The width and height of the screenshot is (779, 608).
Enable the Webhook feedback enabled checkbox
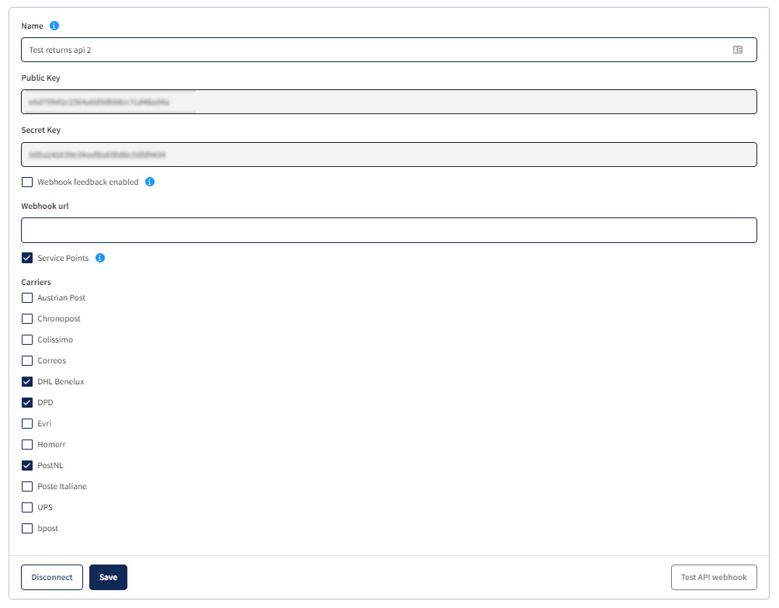point(27,182)
